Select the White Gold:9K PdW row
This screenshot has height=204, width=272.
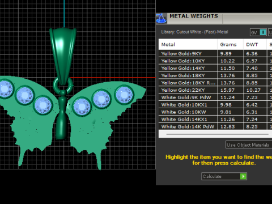[215, 97]
